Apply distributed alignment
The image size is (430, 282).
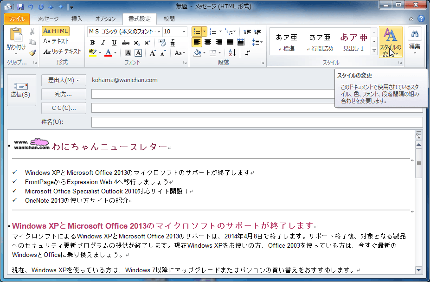240,42
